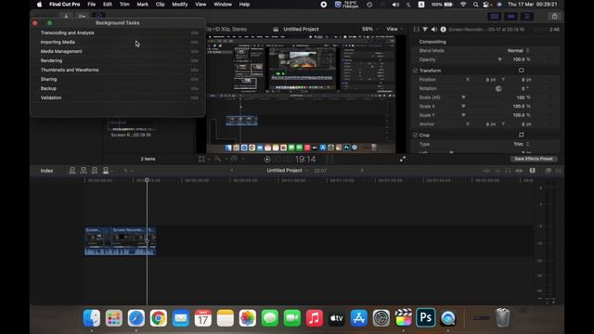The height and width of the screenshot is (334, 594).
Task: Open the info inspector tab
Action: click(x=443, y=29)
